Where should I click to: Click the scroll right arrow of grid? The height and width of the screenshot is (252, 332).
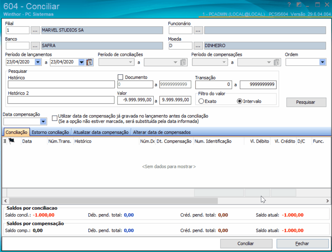pyautogui.click(x=328, y=201)
